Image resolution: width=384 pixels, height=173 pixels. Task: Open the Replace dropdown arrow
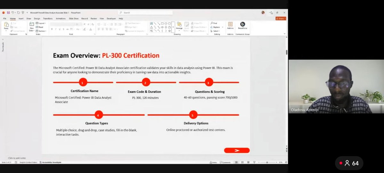(223, 27)
